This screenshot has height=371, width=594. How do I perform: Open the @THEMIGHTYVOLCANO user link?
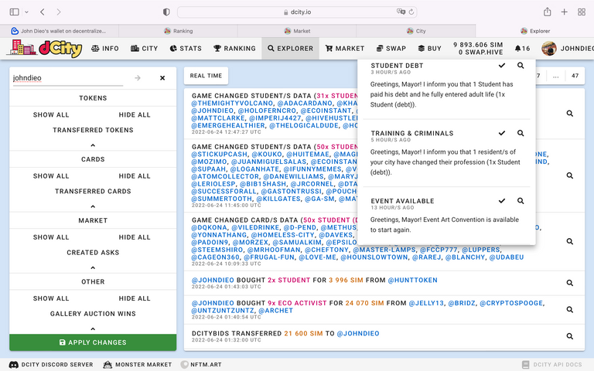pos(232,104)
